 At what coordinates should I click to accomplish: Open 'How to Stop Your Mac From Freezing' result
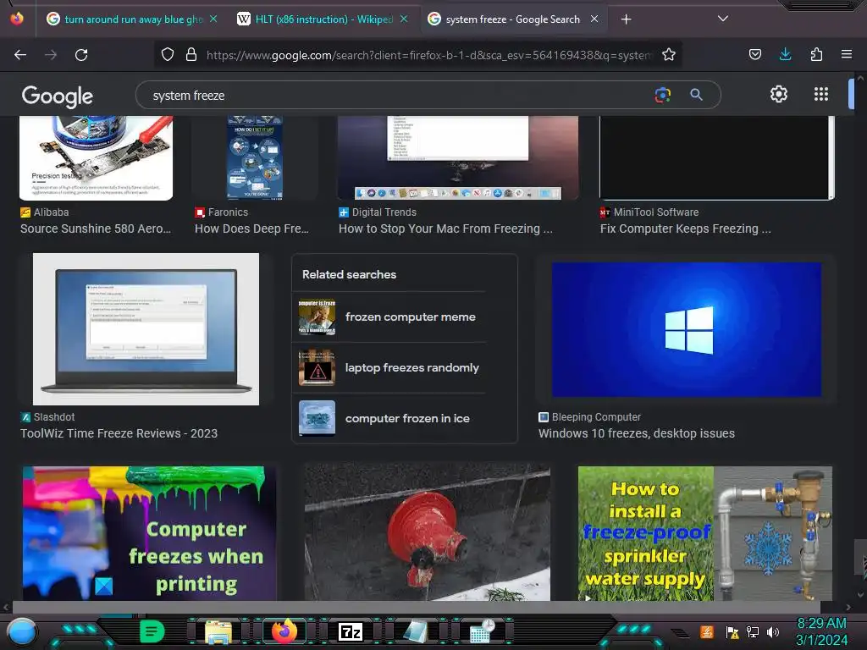[x=445, y=229]
